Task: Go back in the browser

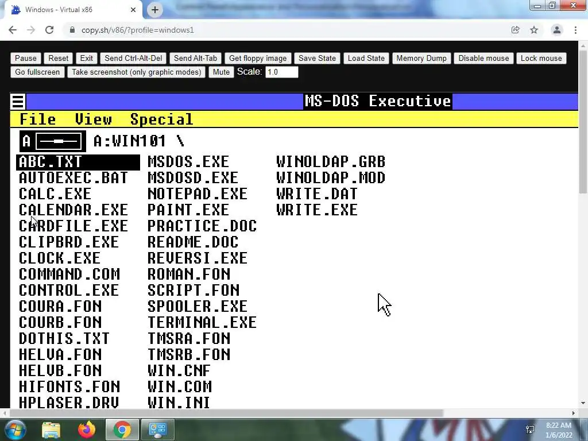Action: tap(13, 30)
